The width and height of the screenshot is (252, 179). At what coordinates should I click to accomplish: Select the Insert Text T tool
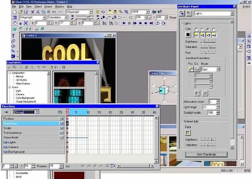coord(13,36)
